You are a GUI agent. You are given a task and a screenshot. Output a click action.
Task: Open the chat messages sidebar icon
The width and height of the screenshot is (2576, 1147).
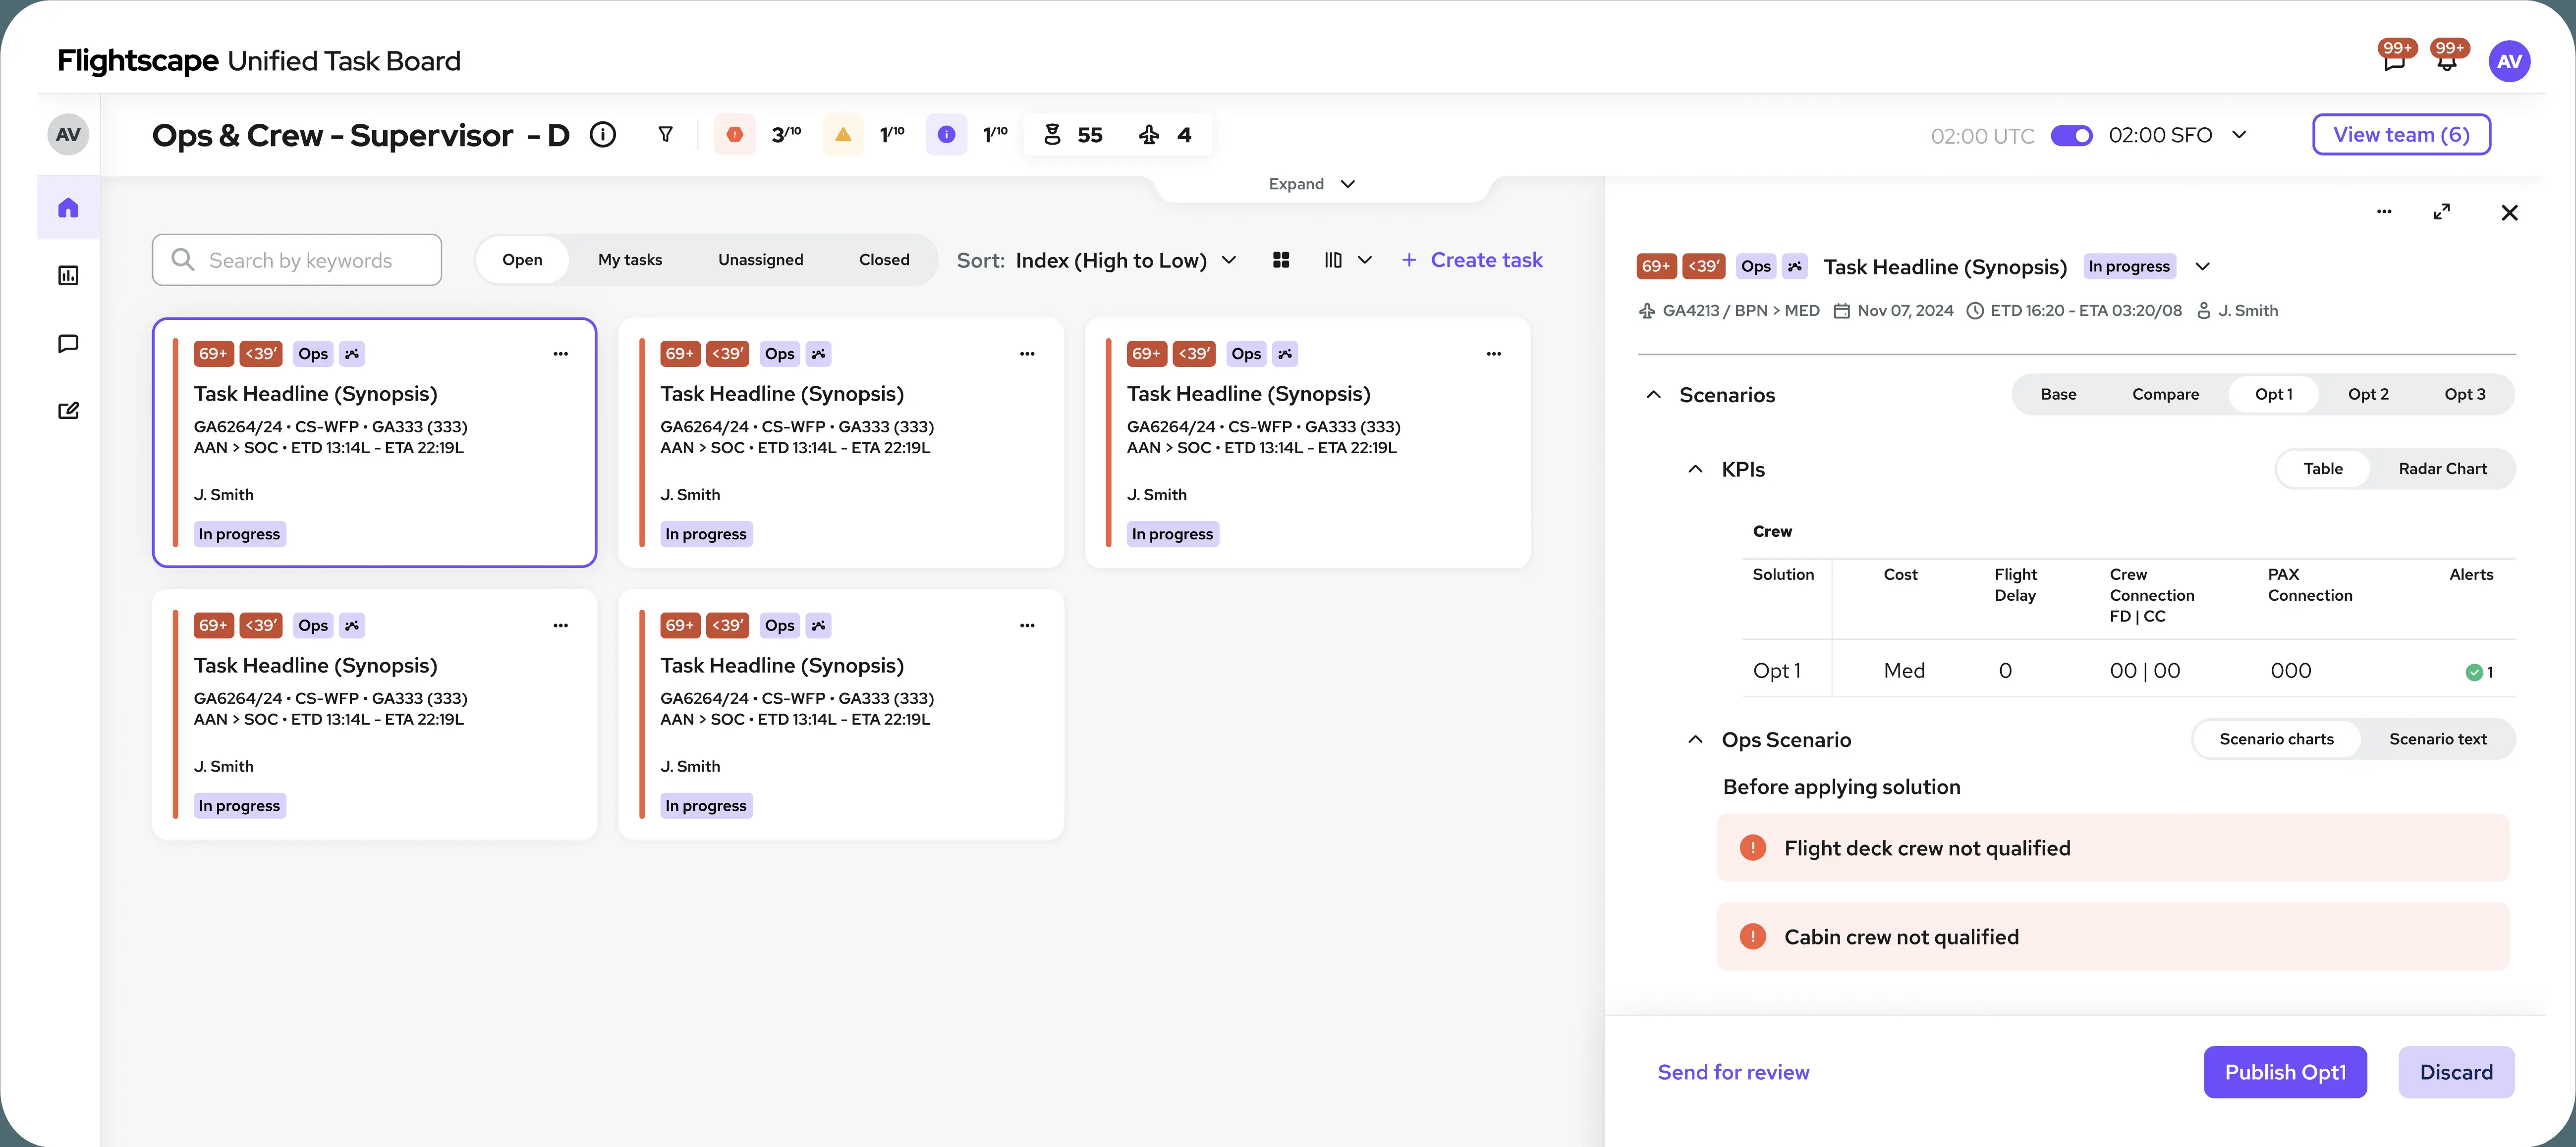(x=68, y=344)
